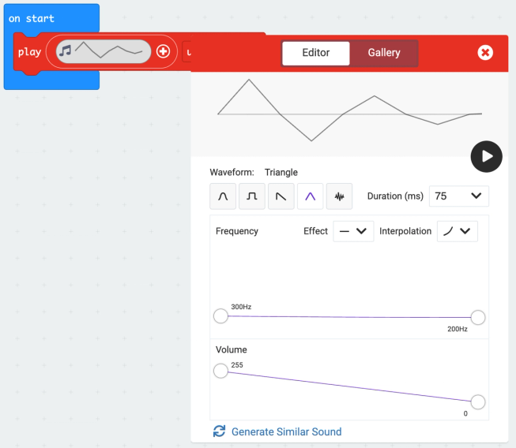
Task: Open the Effect dropdown
Action: [353, 231]
